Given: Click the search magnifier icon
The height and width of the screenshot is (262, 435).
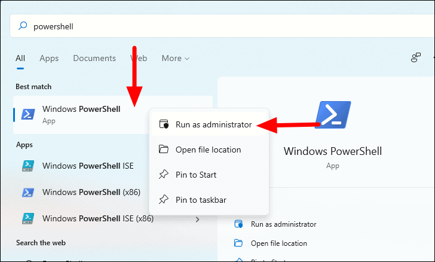Looking at the screenshot, I should pyautogui.click(x=23, y=26).
